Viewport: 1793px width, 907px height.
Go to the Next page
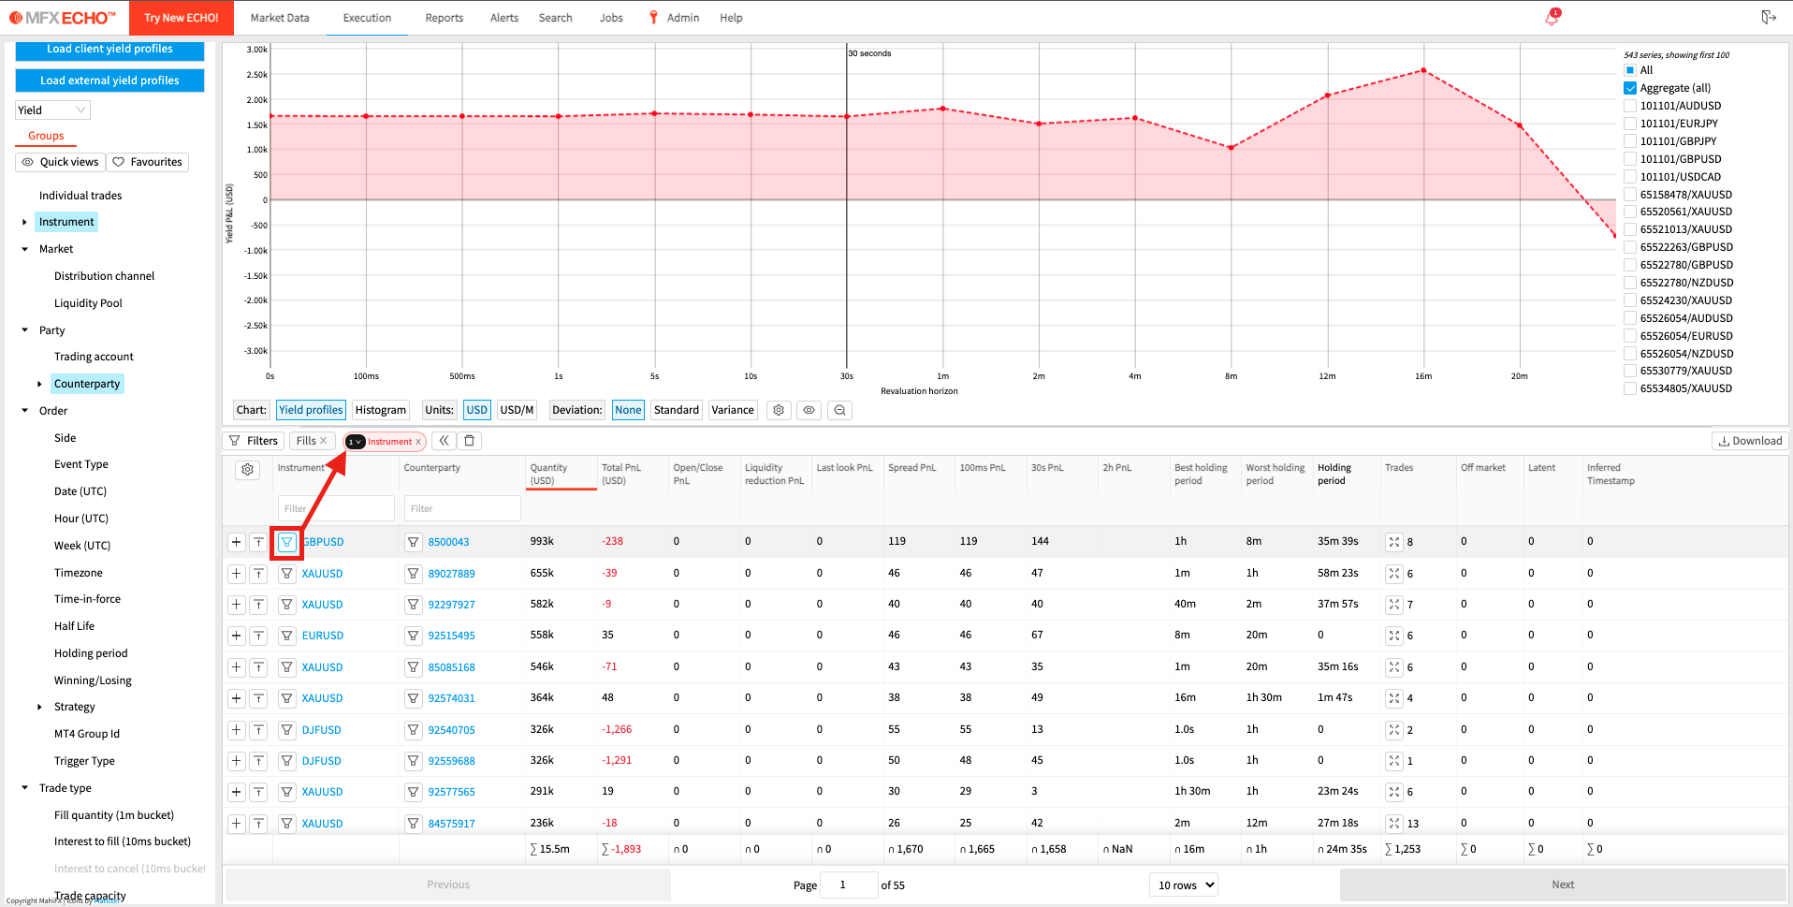[x=1563, y=885]
